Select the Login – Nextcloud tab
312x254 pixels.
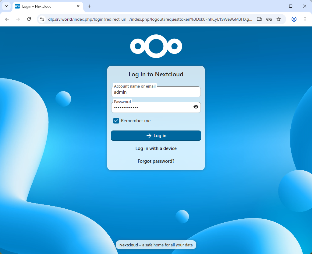(48, 6)
